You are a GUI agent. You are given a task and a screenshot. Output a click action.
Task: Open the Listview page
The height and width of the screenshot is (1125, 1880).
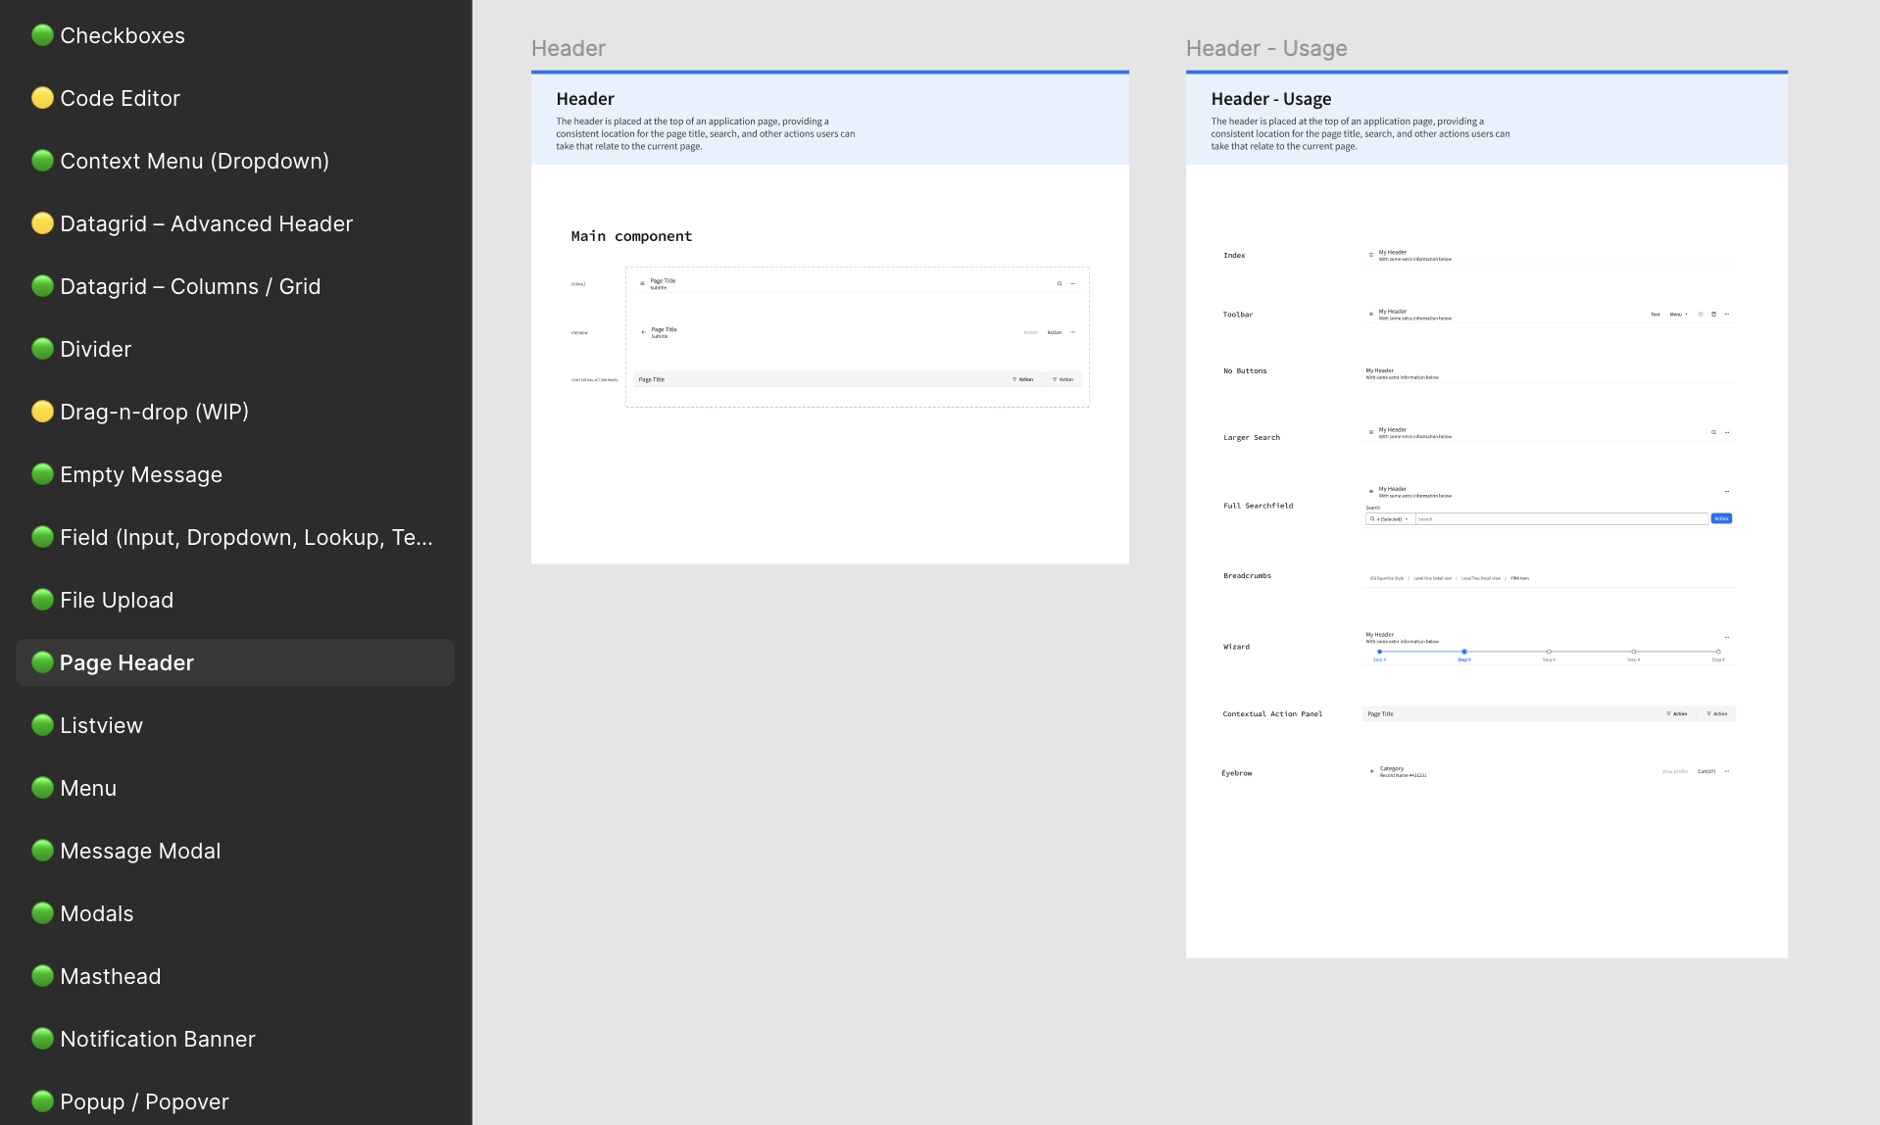[235, 725]
